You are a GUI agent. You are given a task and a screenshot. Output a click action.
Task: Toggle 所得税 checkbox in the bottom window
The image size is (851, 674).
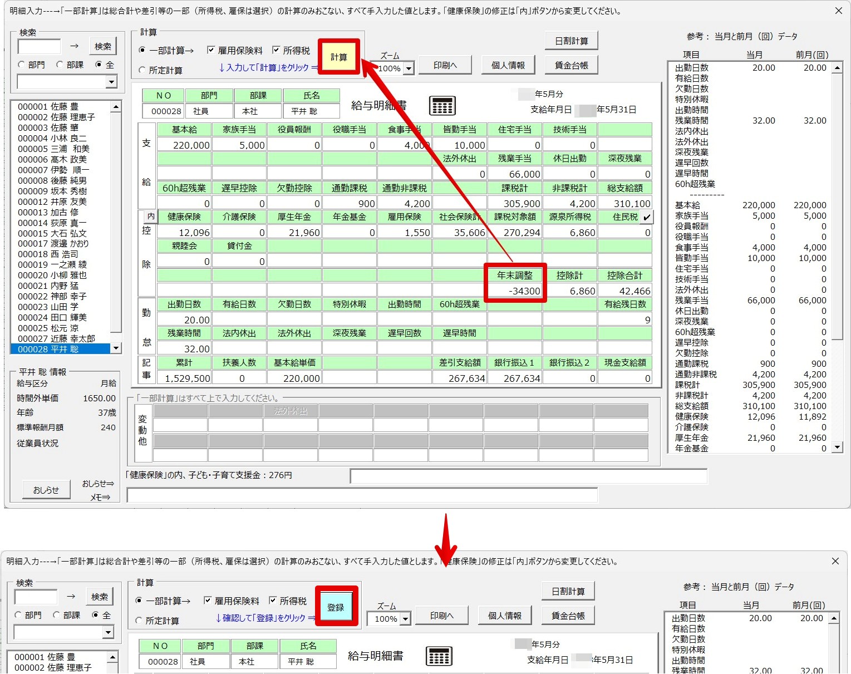click(273, 601)
